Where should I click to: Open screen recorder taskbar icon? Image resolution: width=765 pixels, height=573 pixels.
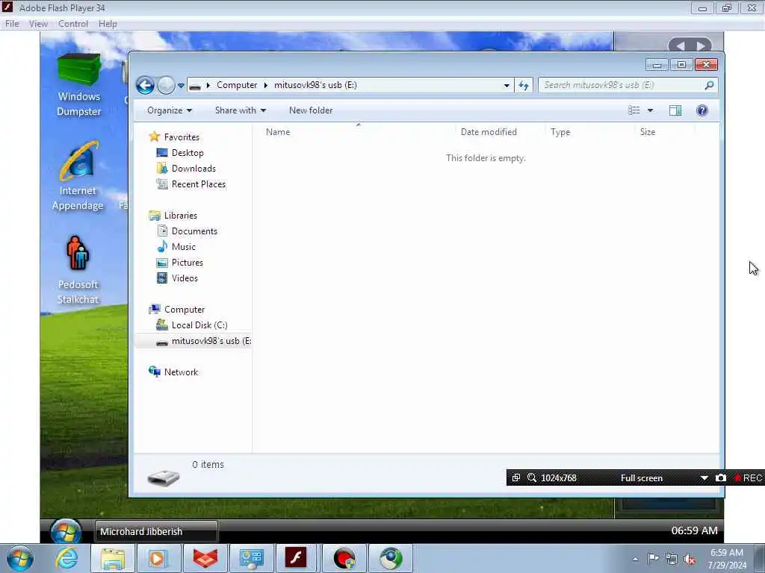[x=344, y=558]
